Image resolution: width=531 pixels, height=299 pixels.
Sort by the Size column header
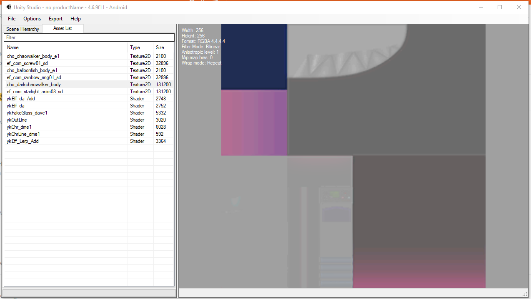point(163,47)
